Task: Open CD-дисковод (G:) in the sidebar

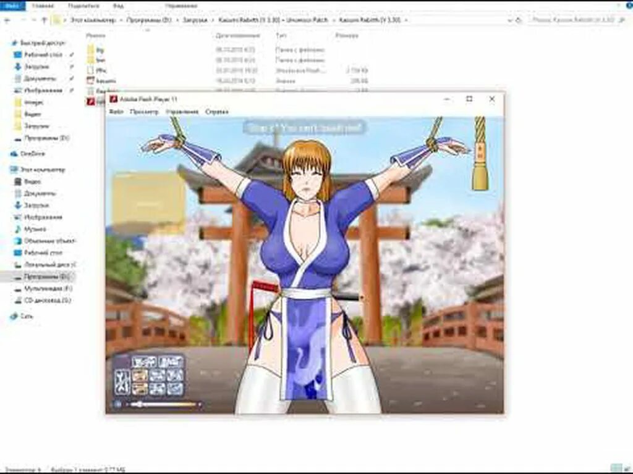Action: pyautogui.click(x=48, y=301)
